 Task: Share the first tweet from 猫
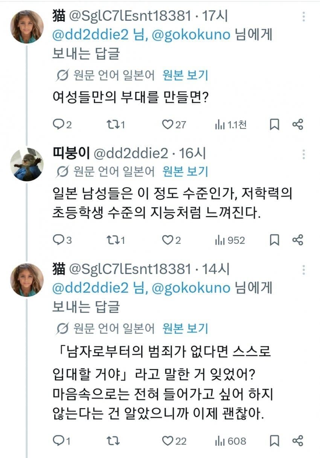[298, 125]
